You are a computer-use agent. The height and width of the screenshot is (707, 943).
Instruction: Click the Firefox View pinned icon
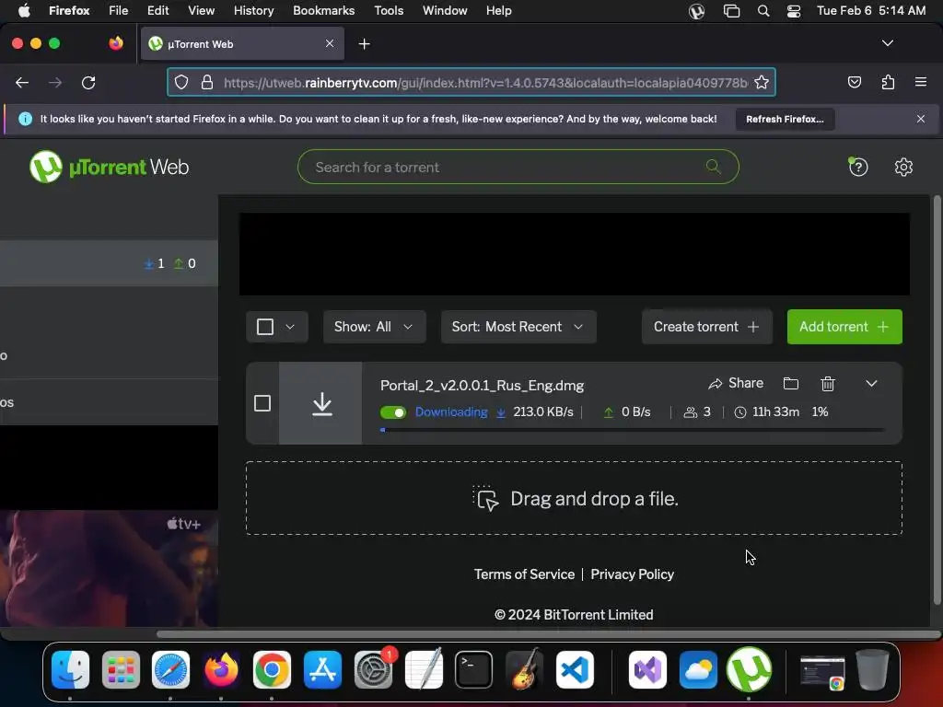pos(116,43)
